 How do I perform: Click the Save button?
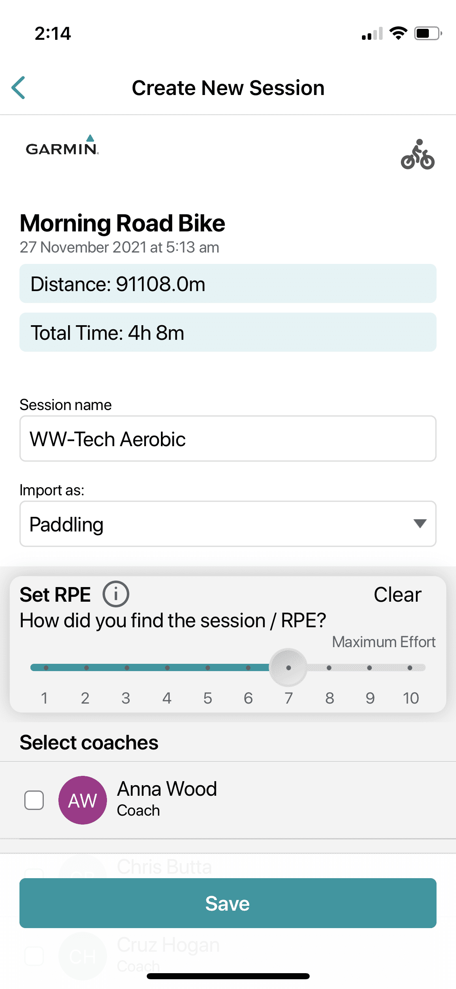click(x=228, y=903)
